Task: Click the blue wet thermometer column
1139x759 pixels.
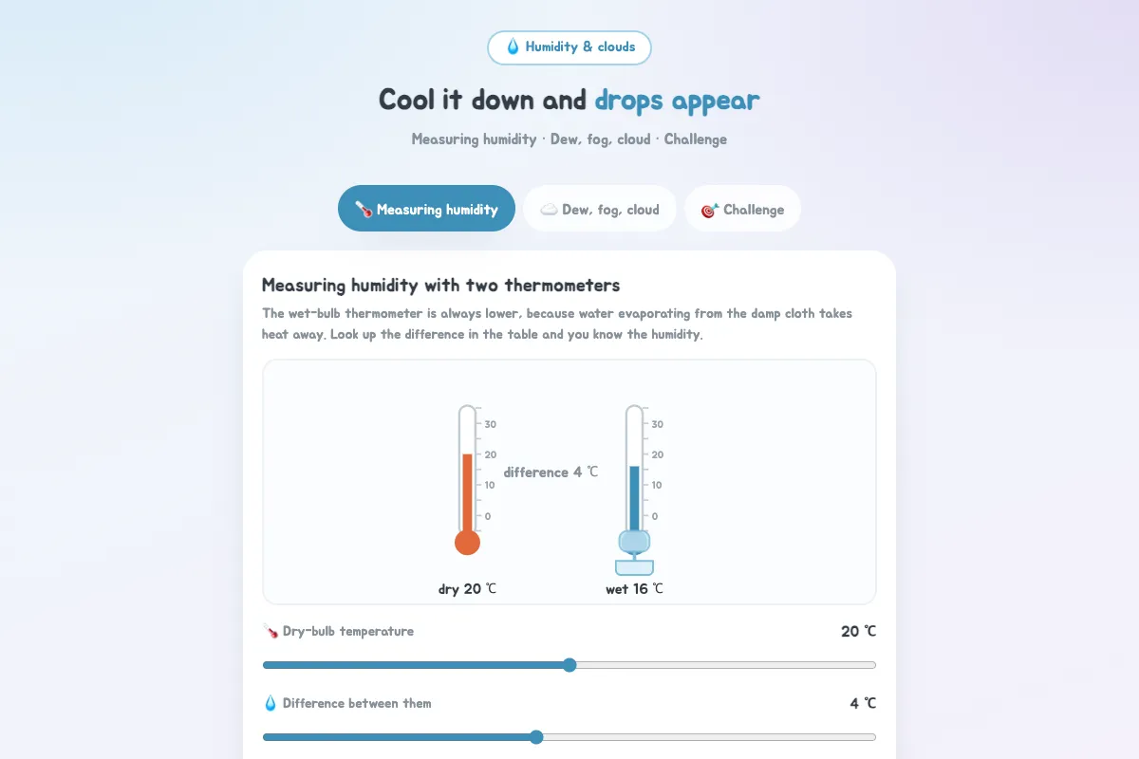Action: click(634, 498)
